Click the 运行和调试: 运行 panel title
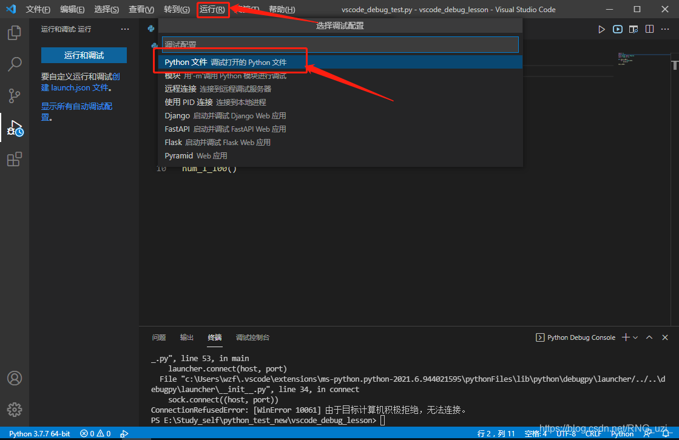Viewport: 679px width, 440px height. 66,29
